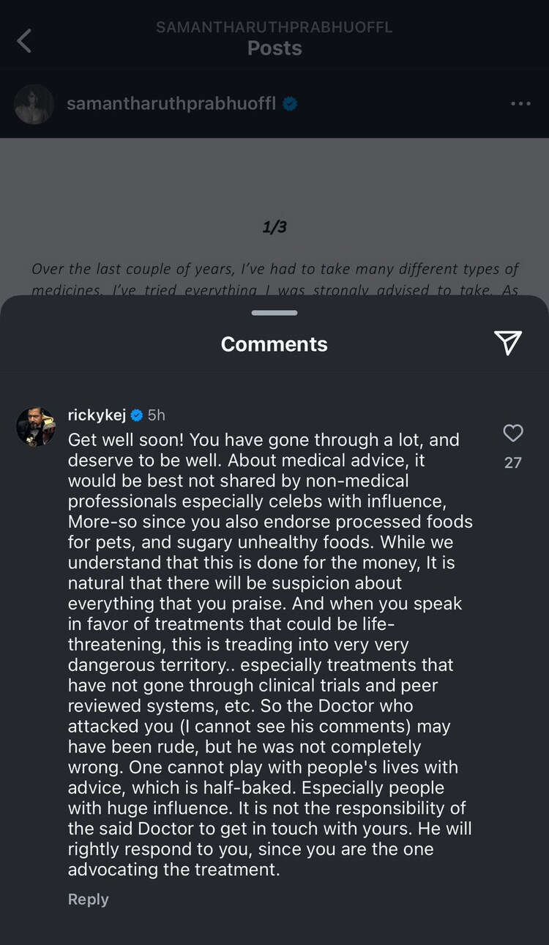The width and height of the screenshot is (549, 945).
Task: Tap the SAMANTHARUTHPRABHUOFFL header label
Action: click(x=274, y=27)
